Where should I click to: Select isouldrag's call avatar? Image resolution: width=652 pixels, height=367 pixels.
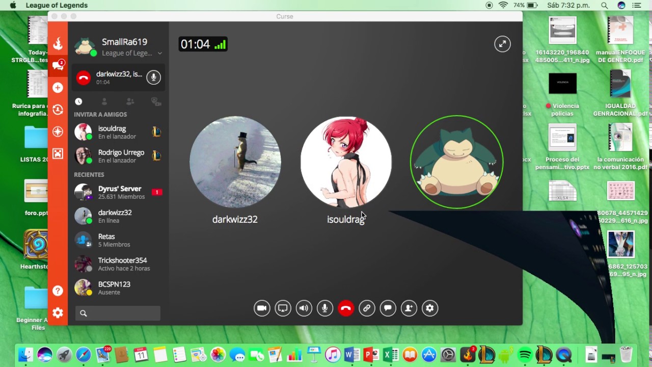pyautogui.click(x=346, y=162)
